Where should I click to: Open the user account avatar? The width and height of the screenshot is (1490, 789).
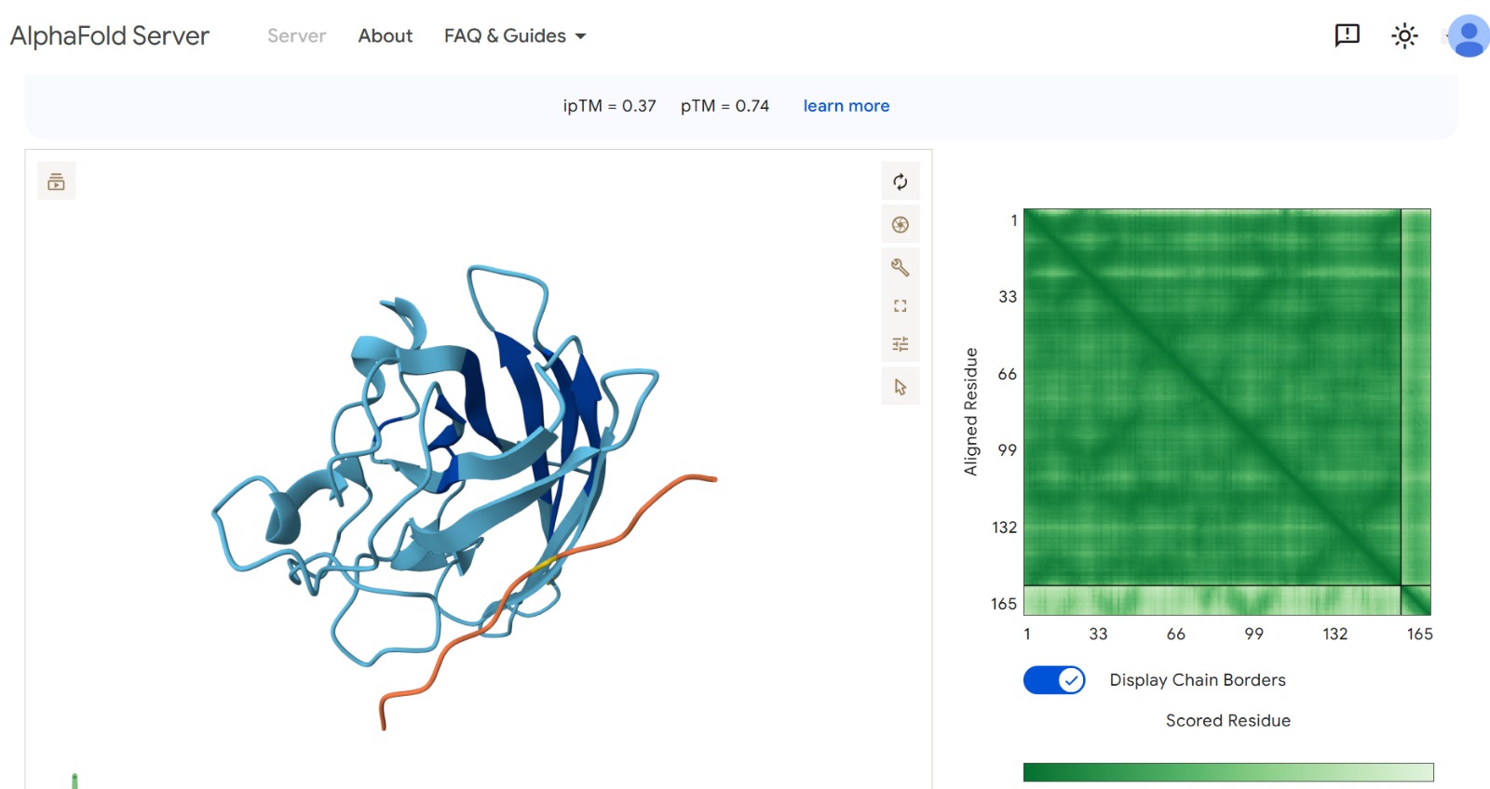pos(1469,36)
